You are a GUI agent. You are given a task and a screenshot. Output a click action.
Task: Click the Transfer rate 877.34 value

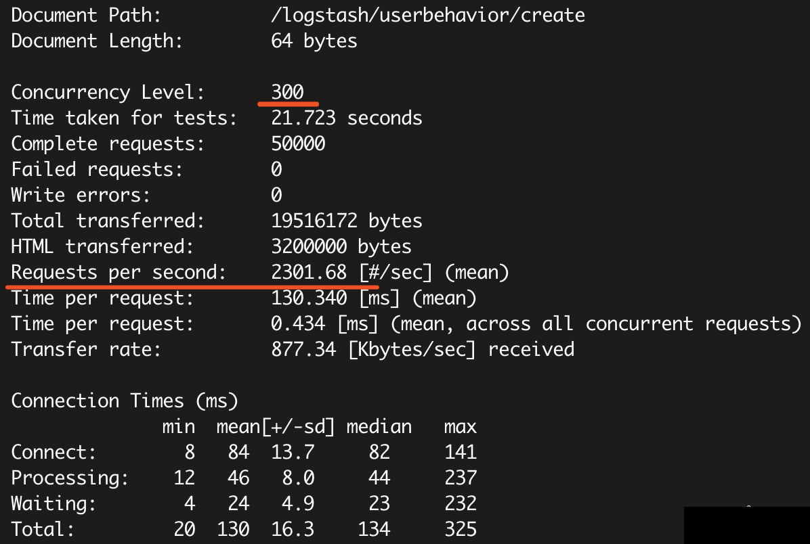coord(303,350)
